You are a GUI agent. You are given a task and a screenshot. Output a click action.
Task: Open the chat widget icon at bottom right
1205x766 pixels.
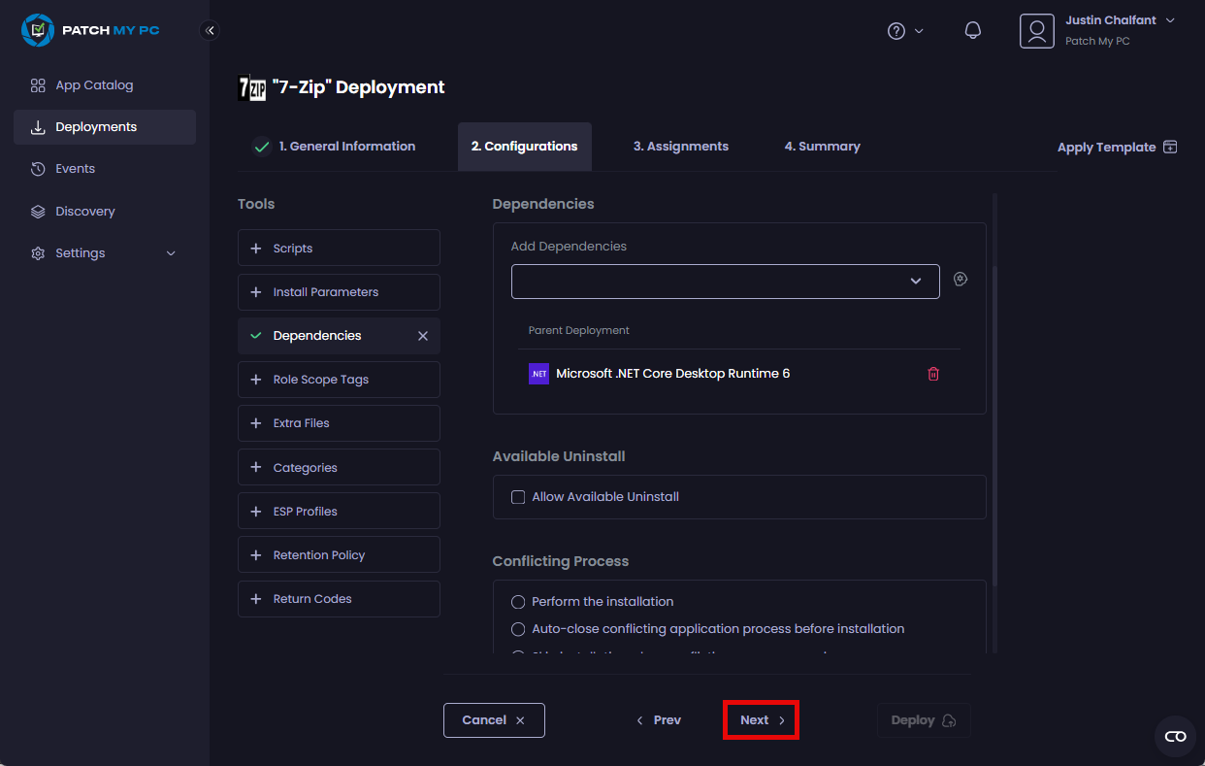point(1175,736)
